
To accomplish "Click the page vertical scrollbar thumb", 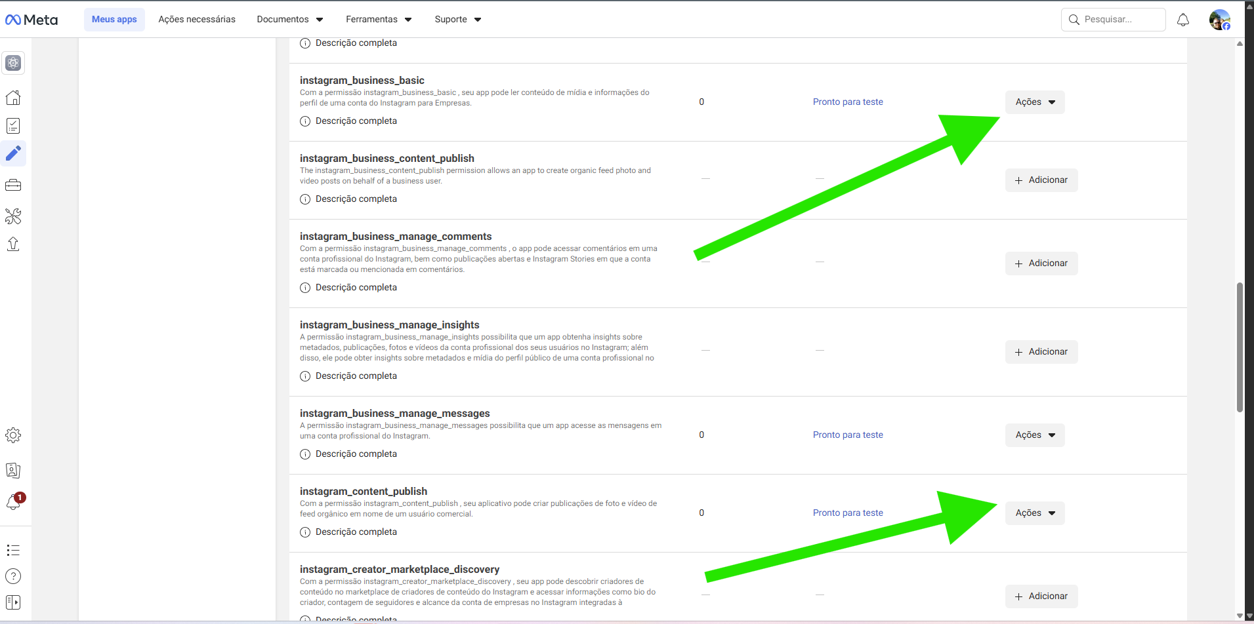I will (x=1240, y=347).
